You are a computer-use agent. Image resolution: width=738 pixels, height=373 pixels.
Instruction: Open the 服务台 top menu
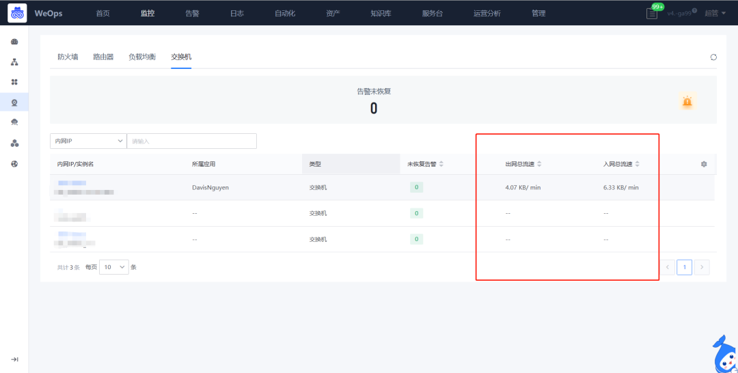pyautogui.click(x=433, y=14)
